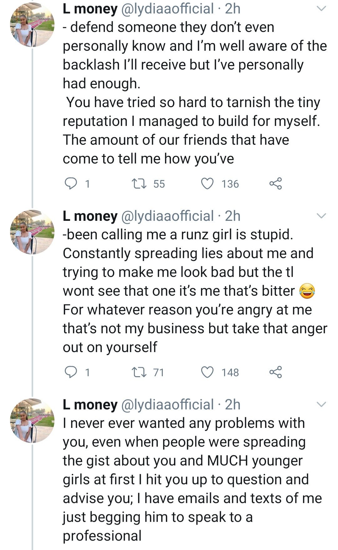Open L money name on third tweet

point(90,405)
